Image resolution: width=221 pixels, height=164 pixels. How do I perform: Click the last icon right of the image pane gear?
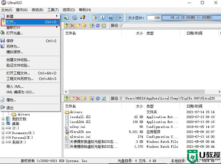[x=104, y=26]
